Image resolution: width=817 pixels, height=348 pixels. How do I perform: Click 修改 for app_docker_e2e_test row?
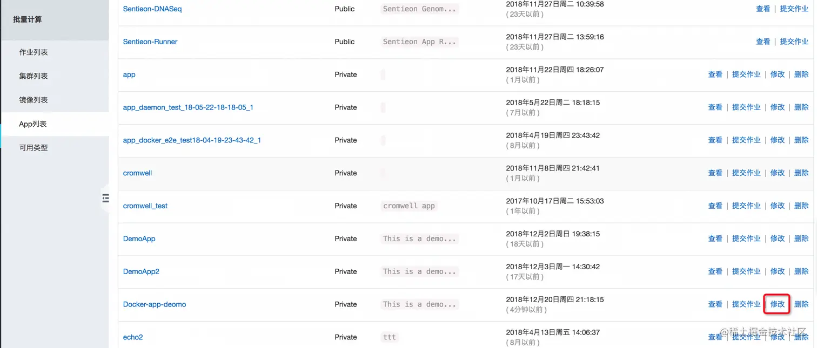(778, 140)
